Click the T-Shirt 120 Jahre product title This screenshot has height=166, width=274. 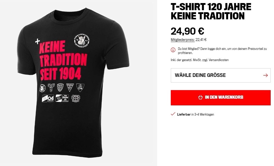pyautogui.click(x=211, y=11)
